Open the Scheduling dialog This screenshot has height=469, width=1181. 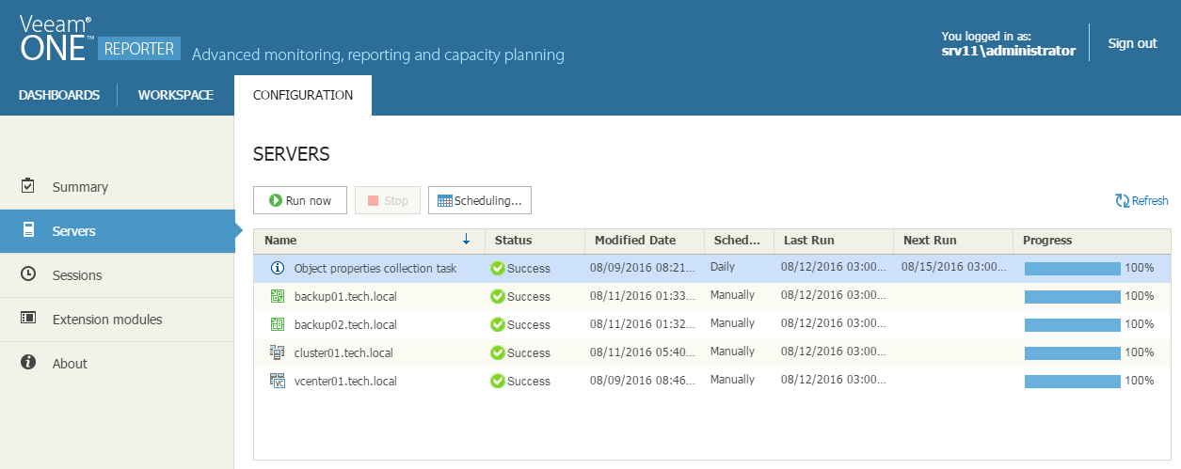tap(480, 200)
